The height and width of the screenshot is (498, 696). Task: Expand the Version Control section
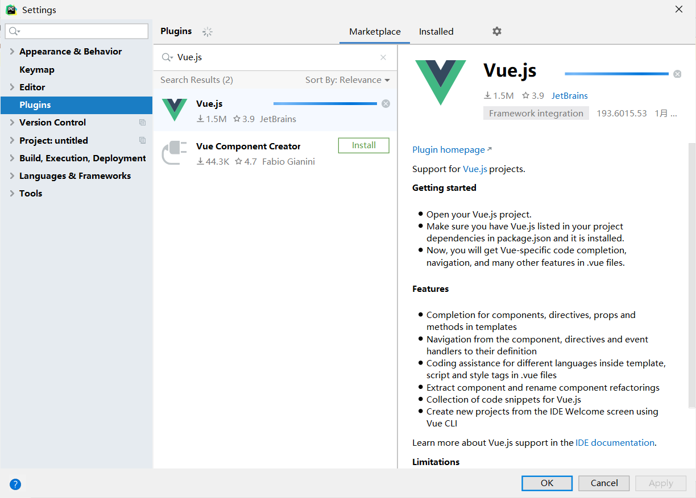pos(12,122)
